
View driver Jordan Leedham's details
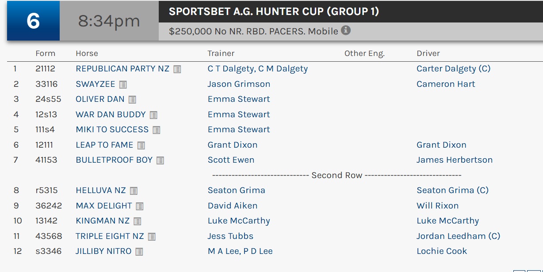(458, 236)
